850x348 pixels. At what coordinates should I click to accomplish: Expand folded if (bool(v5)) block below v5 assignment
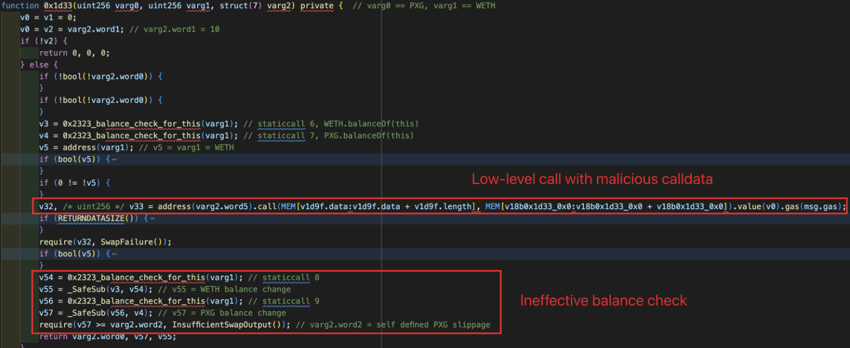(112, 159)
